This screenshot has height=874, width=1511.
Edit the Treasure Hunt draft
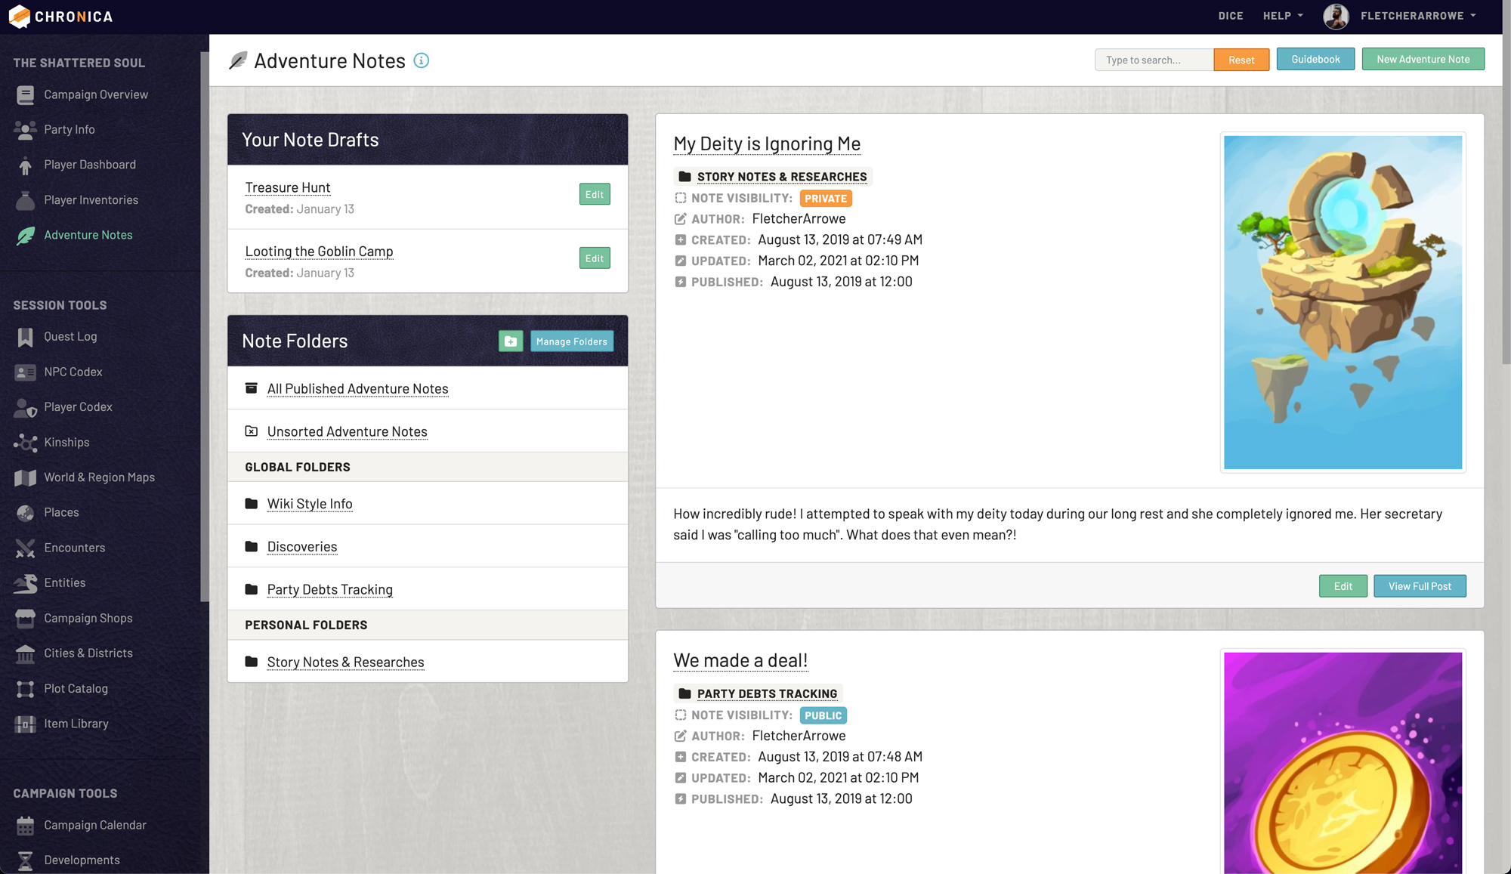point(595,194)
